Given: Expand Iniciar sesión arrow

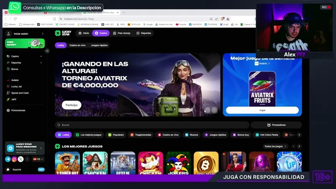Looking at the screenshot, I should [43, 34].
